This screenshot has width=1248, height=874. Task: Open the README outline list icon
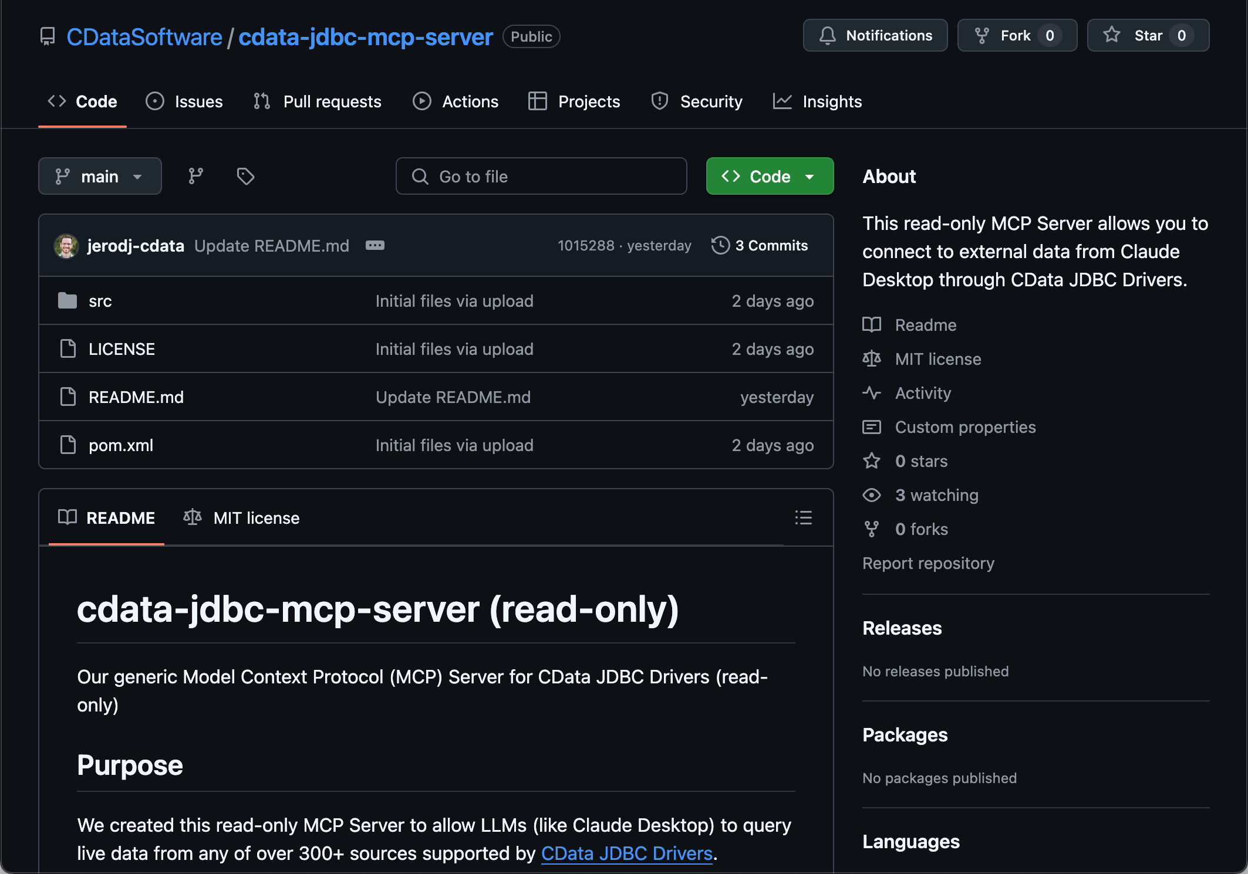click(x=803, y=517)
